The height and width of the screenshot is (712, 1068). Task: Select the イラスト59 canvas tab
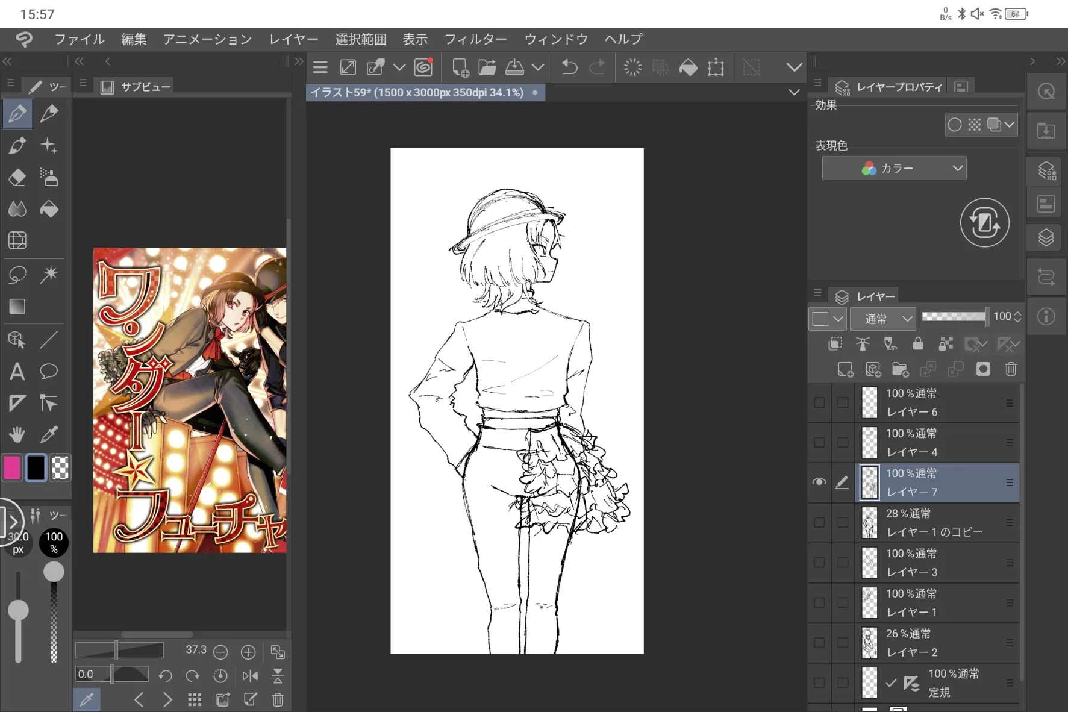click(417, 93)
